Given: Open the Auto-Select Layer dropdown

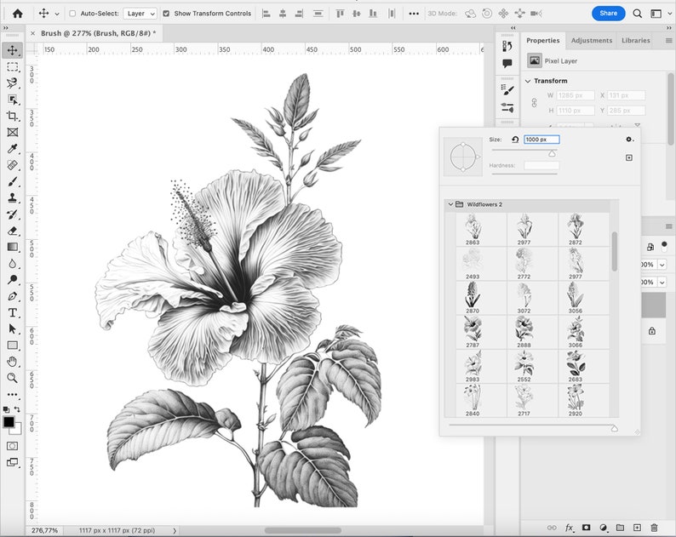Looking at the screenshot, I should (x=140, y=14).
